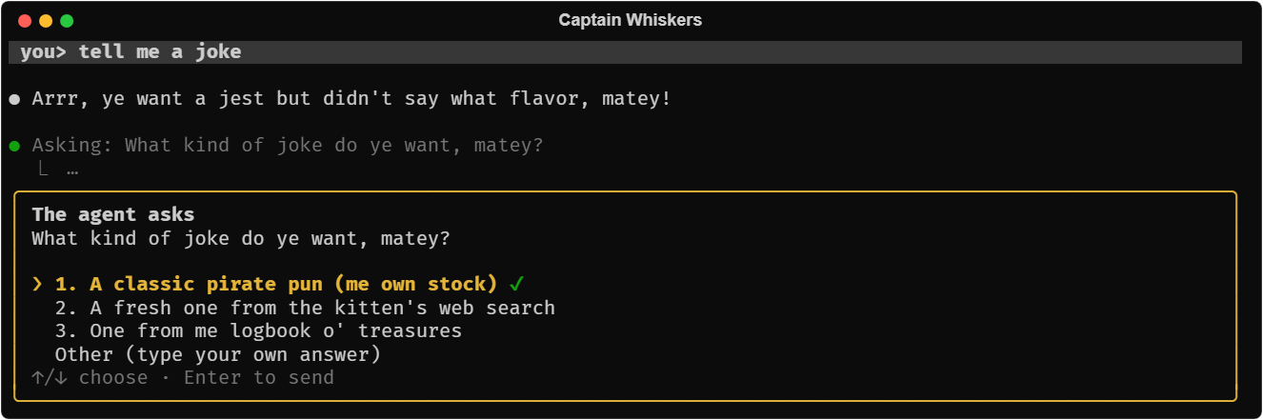The image size is (1263, 420).
Task: Select option 1 classic pirate pun
Action: pyautogui.click(x=276, y=284)
